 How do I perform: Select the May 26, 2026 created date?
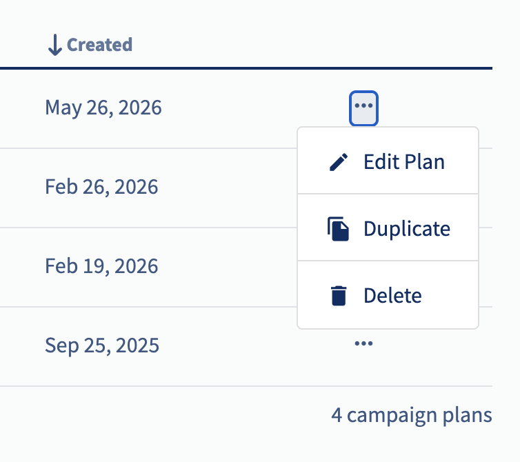[103, 108]
